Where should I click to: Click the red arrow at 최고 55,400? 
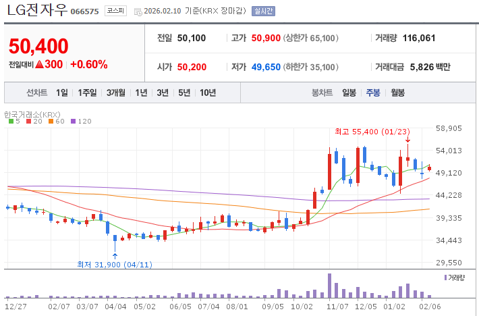pos(407,138)
